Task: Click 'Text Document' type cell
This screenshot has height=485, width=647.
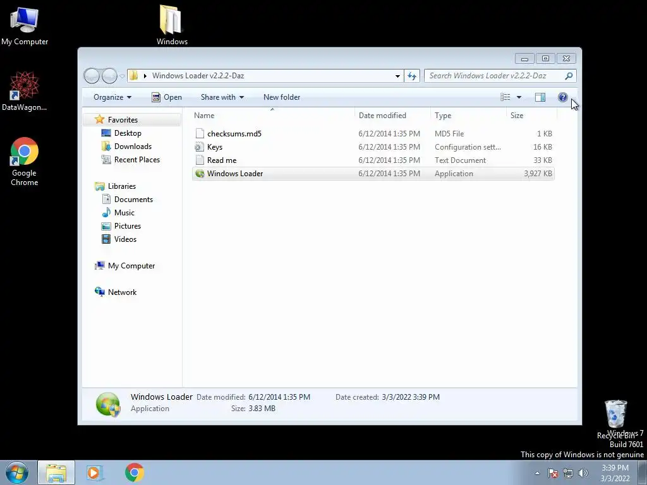Action: coord(460,160)
